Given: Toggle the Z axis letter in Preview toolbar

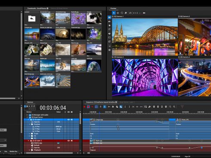Looking at the screenshot, I should (x=137, y=13).
